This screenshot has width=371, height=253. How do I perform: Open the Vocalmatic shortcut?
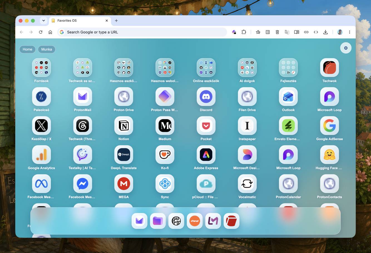point(247,183)
